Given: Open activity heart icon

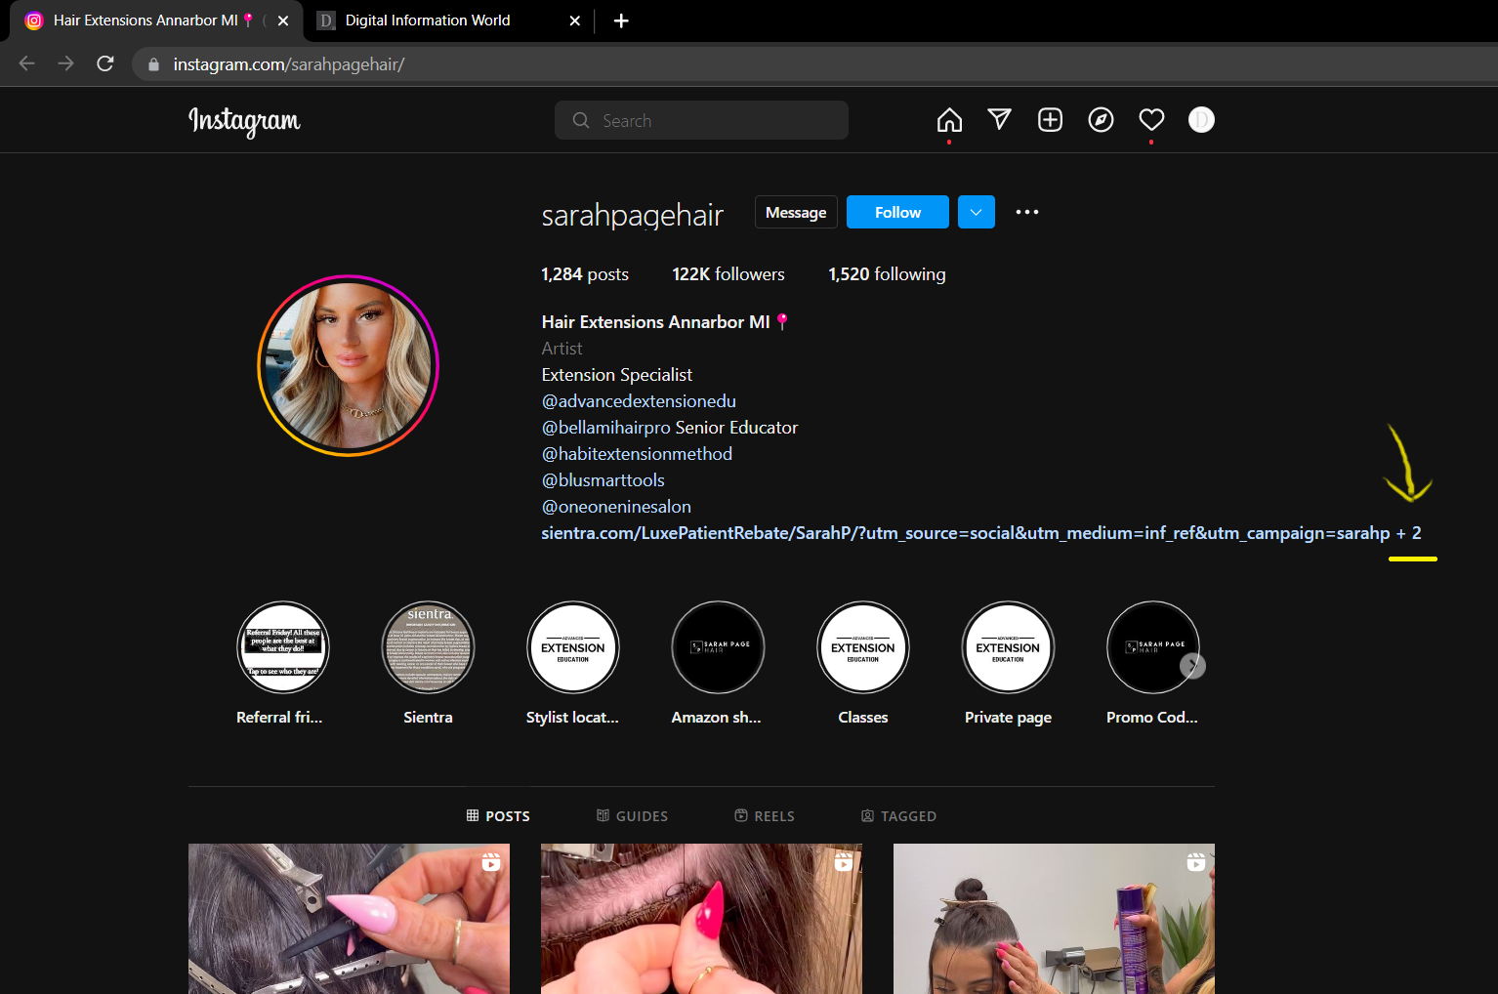Looking at the screenshot, I should click(x=1151, y=120).
